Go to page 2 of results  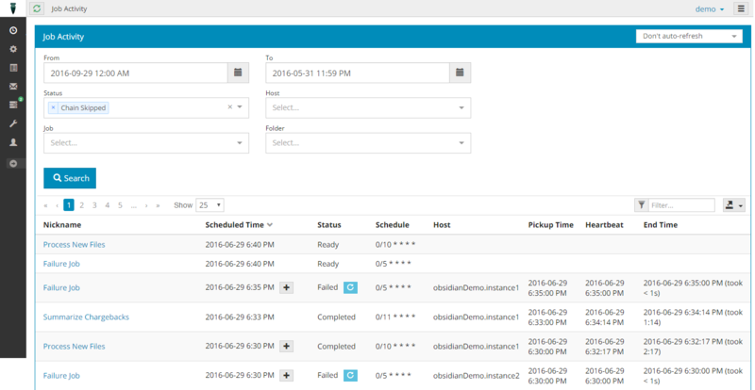click(x=82, y=205)
